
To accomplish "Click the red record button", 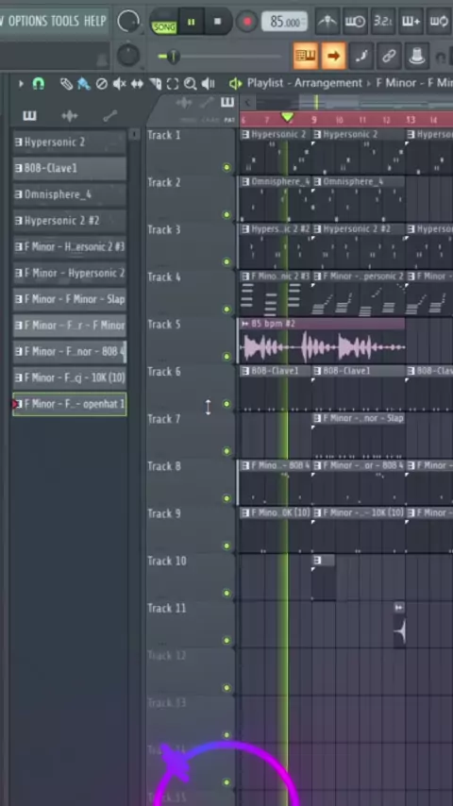I will 247,22.
